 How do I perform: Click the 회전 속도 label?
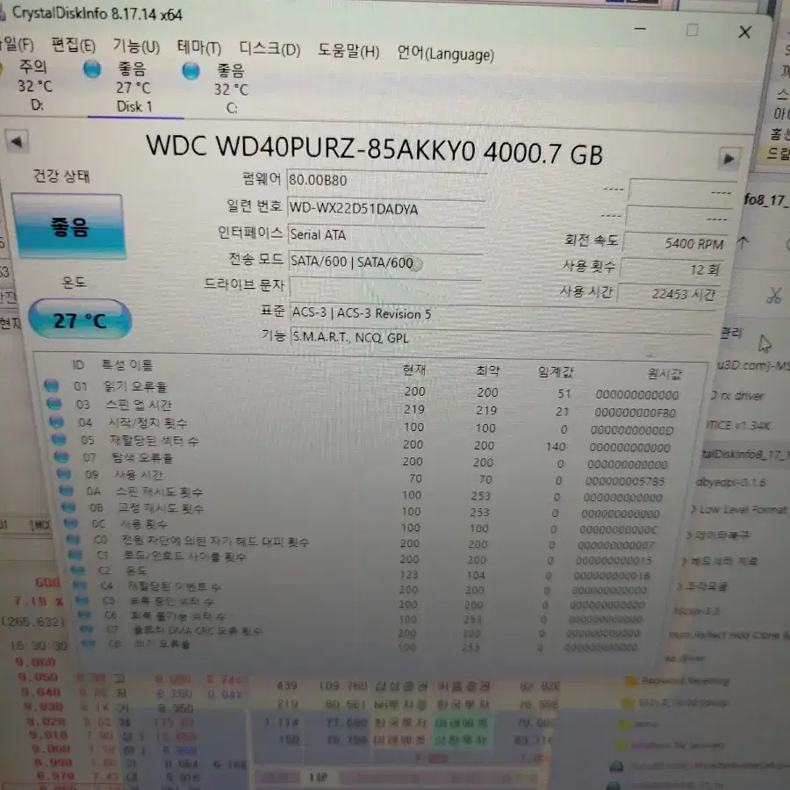pyautogui.click(x=591, y=240)
